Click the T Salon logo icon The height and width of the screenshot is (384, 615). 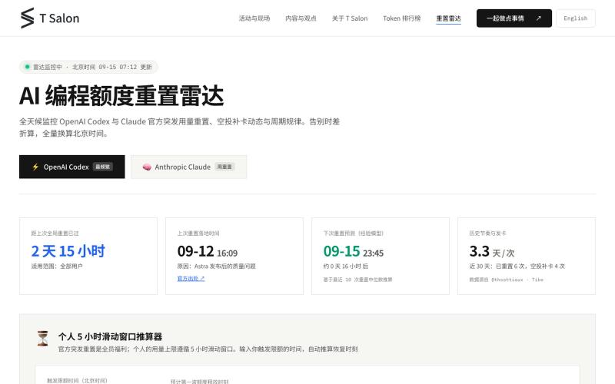pos(28,18)
